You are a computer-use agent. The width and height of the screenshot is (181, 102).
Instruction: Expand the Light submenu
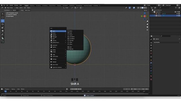tap(58, 54)
